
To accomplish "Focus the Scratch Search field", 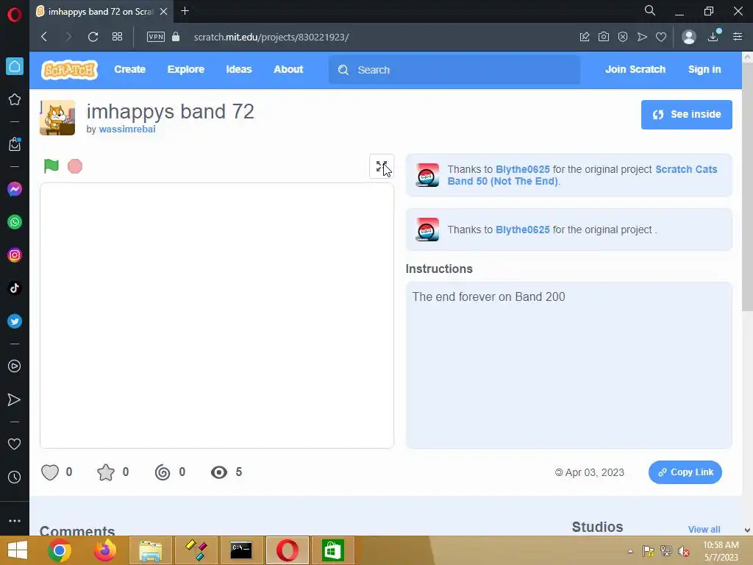I will pos(454,70).
